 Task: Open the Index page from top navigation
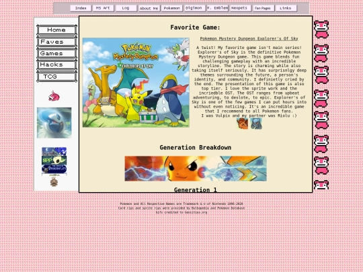tap(81, 8)
